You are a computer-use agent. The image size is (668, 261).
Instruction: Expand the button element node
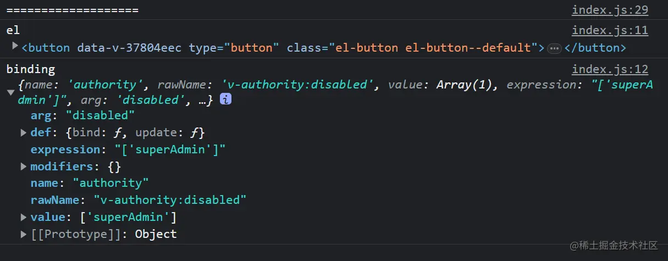pos(15,46)
